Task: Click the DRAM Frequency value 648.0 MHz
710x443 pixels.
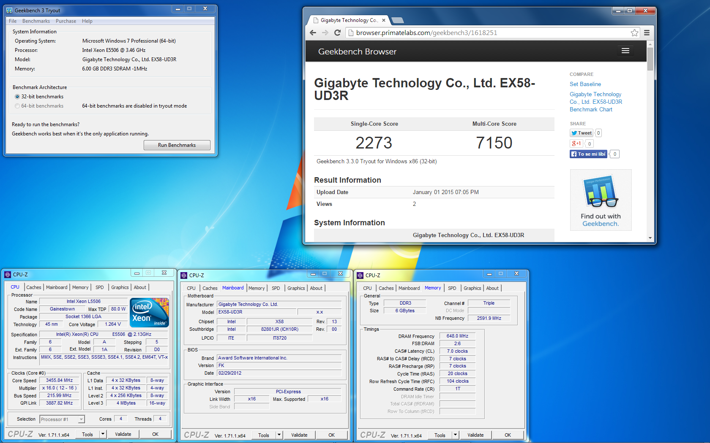Action: 457,336
